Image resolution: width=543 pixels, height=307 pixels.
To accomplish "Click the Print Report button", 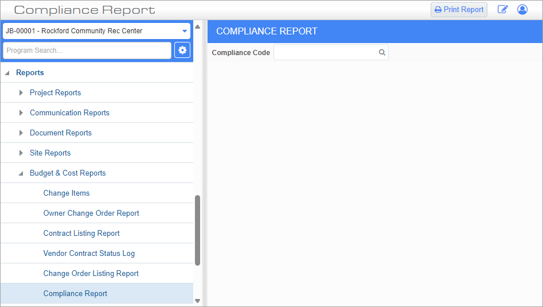I will (x=459, y=10).
